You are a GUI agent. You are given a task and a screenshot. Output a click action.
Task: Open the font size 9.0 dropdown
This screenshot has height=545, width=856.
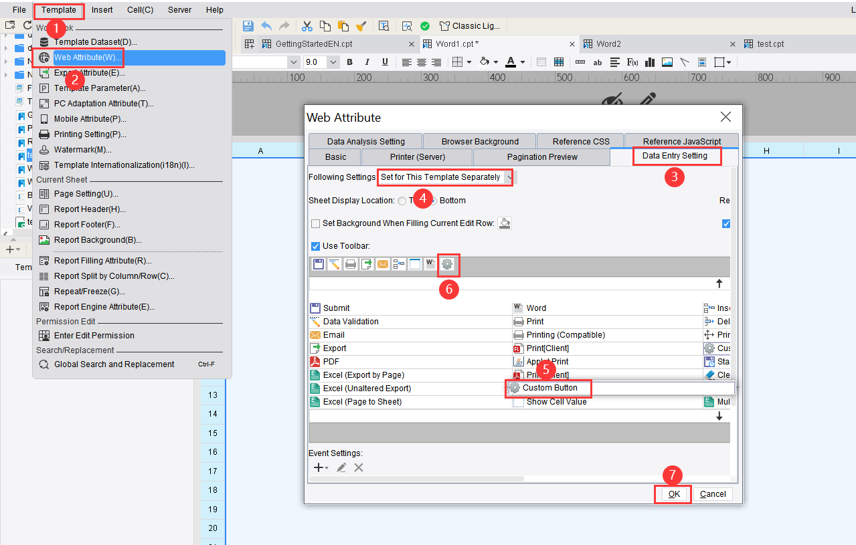coord(333,62)
